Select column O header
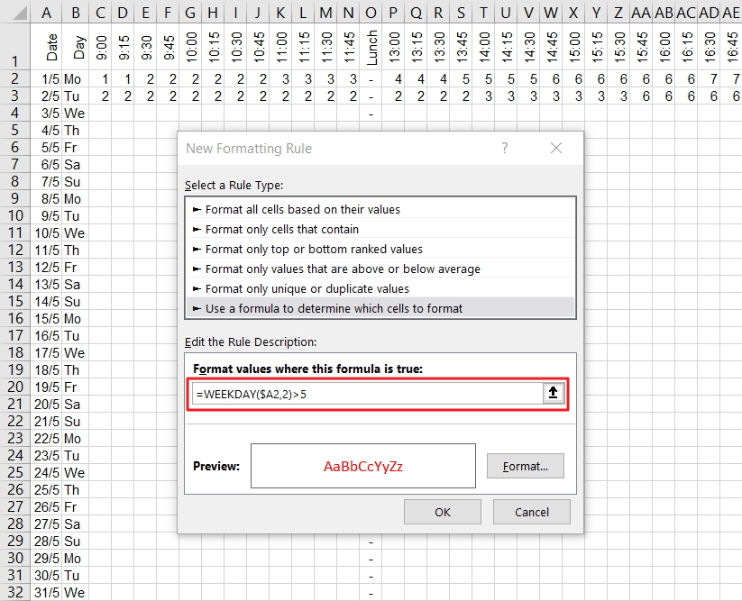Screen dimensions: 742x601 tap(371, 13)
